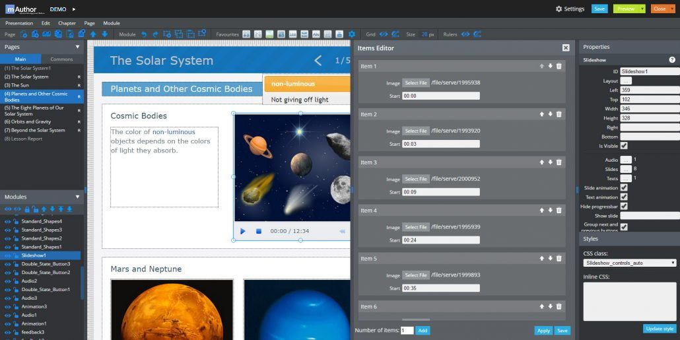This screenshot has width=680, height=340.
Task: Click the snap to rulers icon beside Rulers eye
Action: pos(477,34)
